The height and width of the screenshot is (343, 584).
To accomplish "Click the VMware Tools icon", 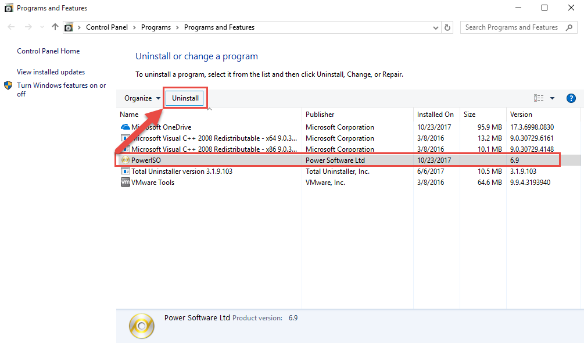I will (x=126, y=182).
